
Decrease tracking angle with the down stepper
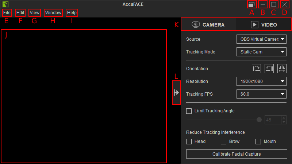(x=284, y=122)
